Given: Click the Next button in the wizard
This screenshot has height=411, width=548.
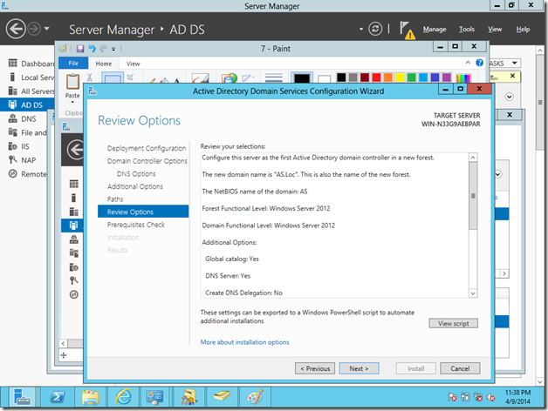Looking at the screenshot, I should pyautogui.click(x=359, y=368).
